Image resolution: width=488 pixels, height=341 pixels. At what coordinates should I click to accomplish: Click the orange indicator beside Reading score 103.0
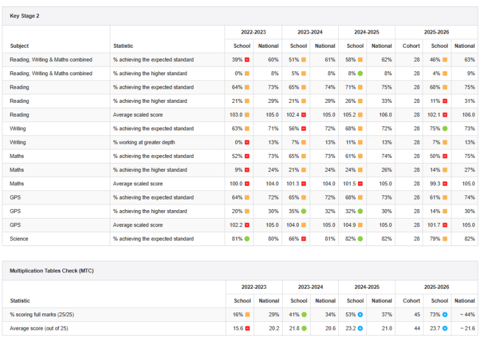pyautogui.click(x=247, y=115)
